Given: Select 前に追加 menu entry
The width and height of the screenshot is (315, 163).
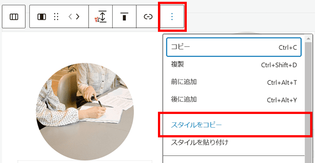Looking at the screenshot, I should [234, 82].
